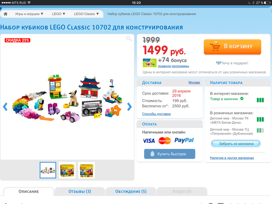Click the bonus card icon
The image size is (272, 204).
[149, 63]
